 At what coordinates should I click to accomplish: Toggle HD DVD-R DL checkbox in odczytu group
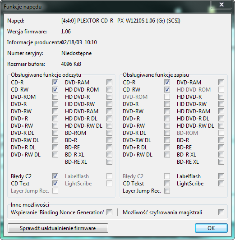click(x=110, y=119)
